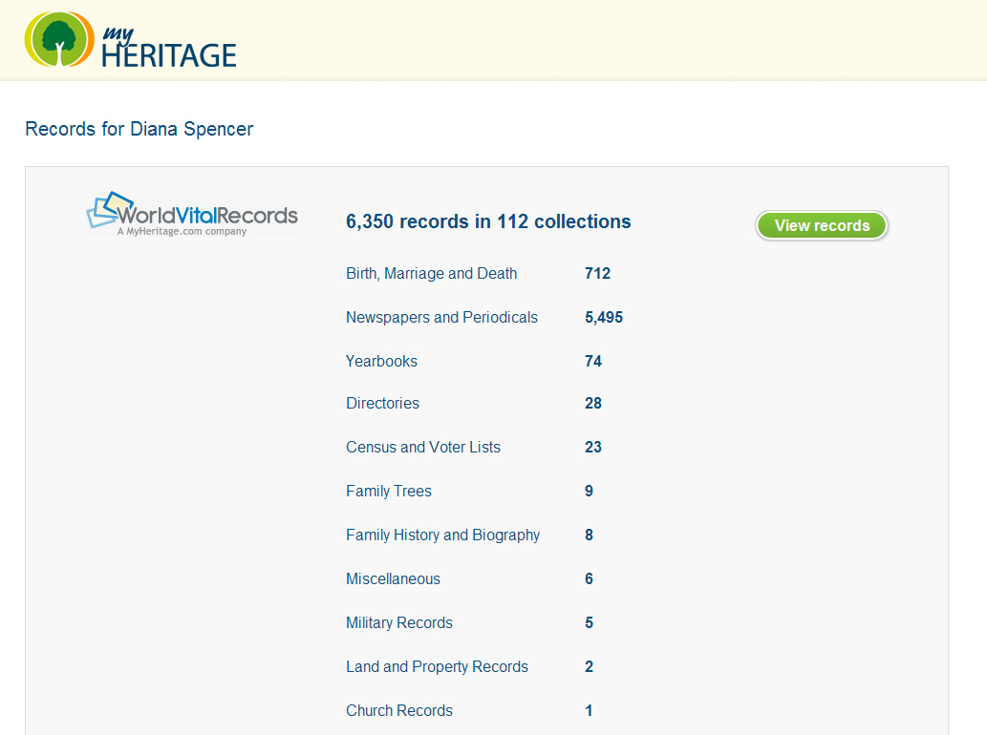The image size is (987, 735).
Task: Open Land and Property Records
Action: point(437,667)
